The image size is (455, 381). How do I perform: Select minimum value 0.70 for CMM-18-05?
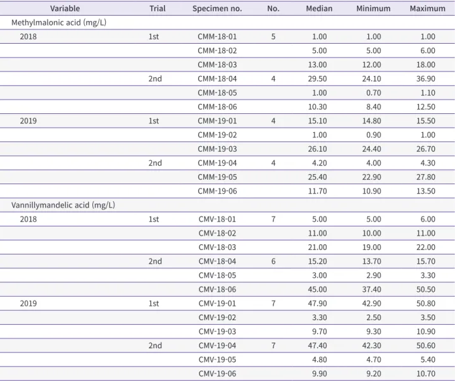373,92
